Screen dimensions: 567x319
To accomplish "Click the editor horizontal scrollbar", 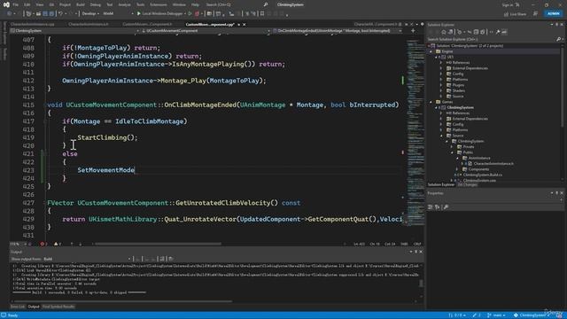I will [x=158, y=245].
